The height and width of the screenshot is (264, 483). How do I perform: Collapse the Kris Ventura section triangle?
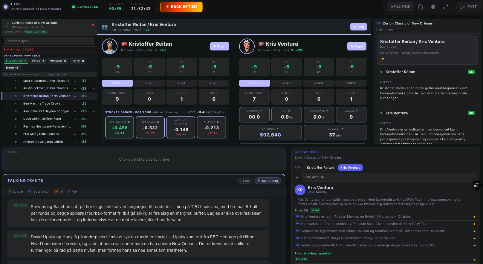381,113
